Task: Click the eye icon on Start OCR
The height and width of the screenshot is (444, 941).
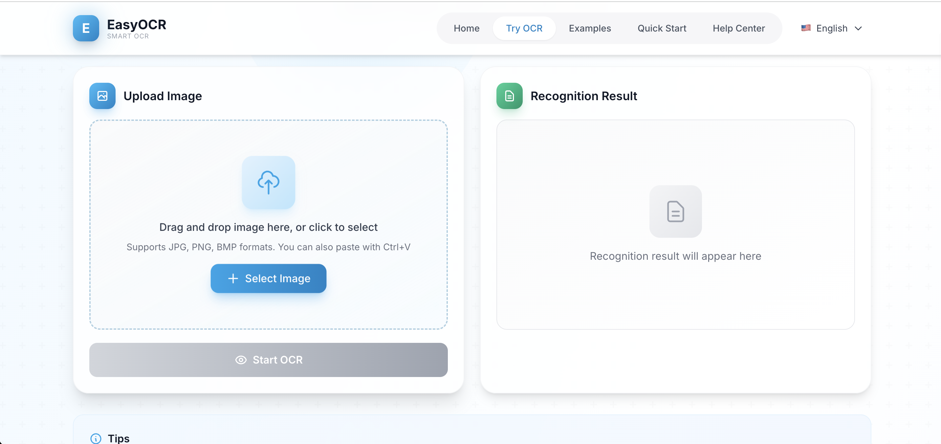Action: (241, 360)
